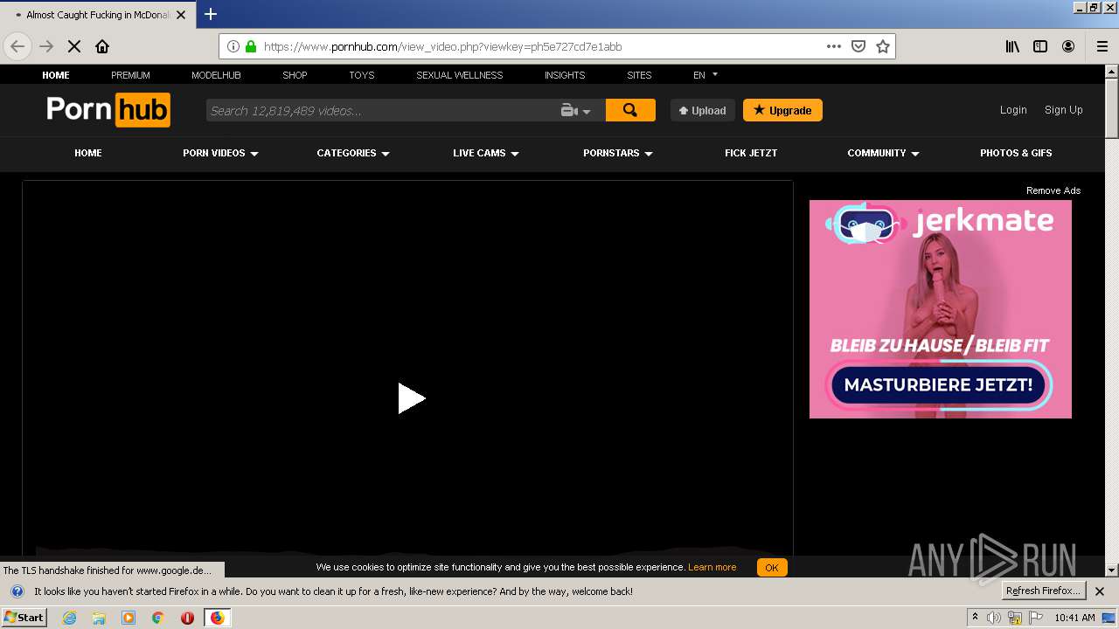Open SITES in the top bar

pyautogui.click(x=639, y=75)
